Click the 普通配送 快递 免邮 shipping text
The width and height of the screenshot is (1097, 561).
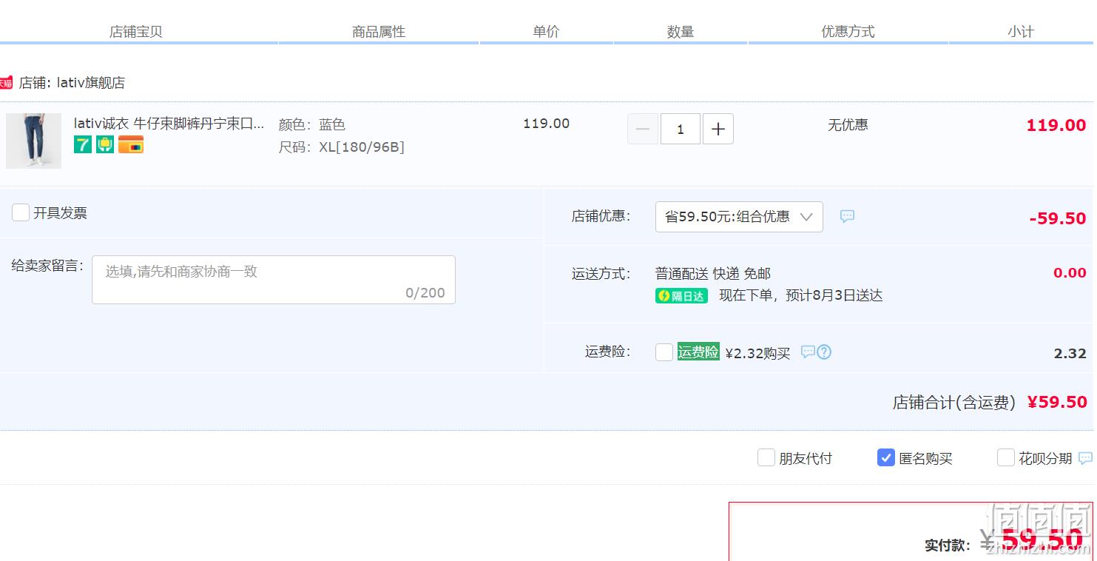713,274
